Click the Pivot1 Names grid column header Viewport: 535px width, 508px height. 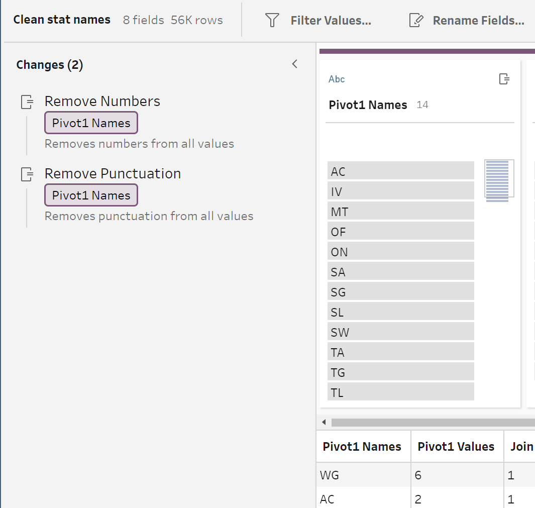(x=362, y=447)
